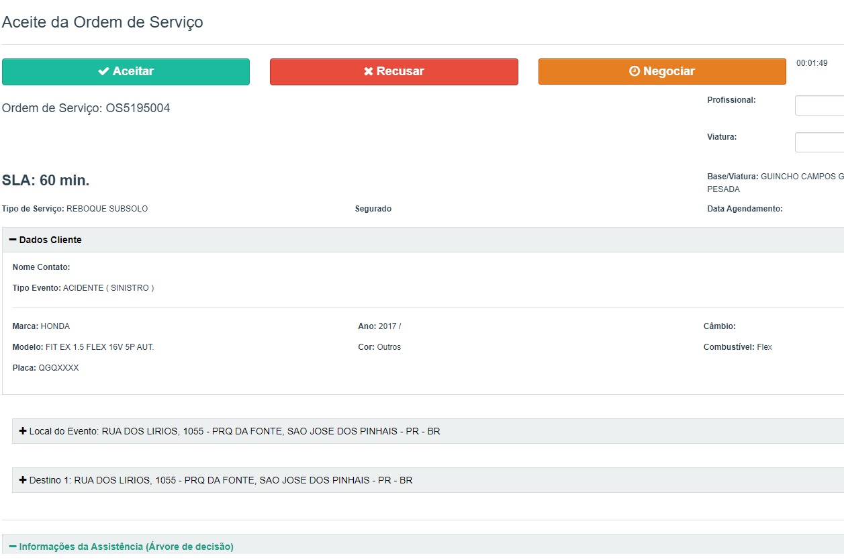Screen dimensions: 844x560
Task: Click the plus icon beside Destino 1
Action: 23,480
